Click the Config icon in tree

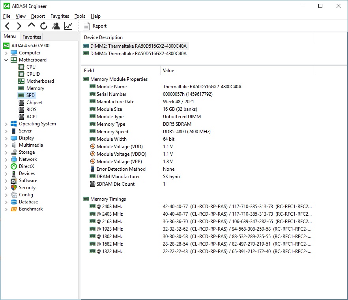click(x=14, y=195)
